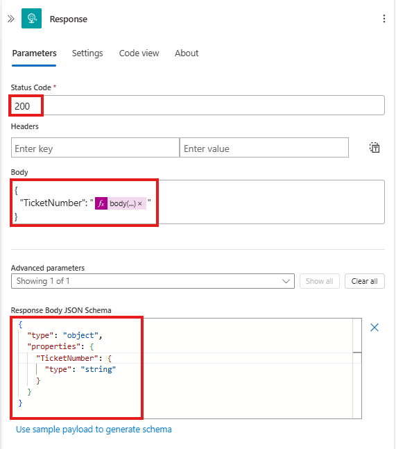
Task: Remove the body(...) token with its x
Action: click(x=140, y=203)
